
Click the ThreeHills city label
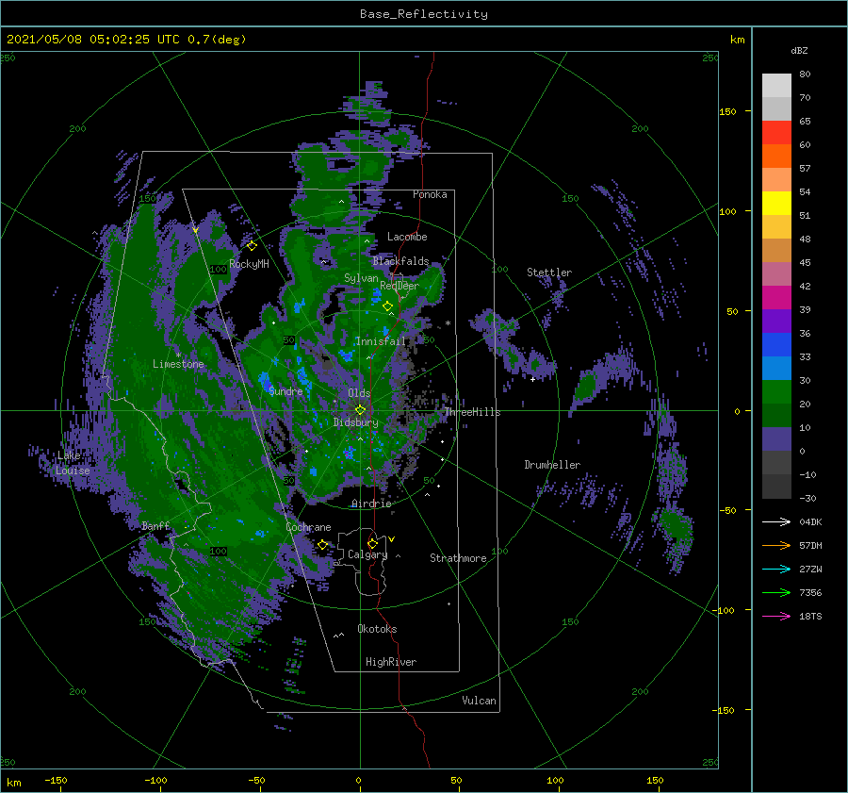[x=473, y=412]
